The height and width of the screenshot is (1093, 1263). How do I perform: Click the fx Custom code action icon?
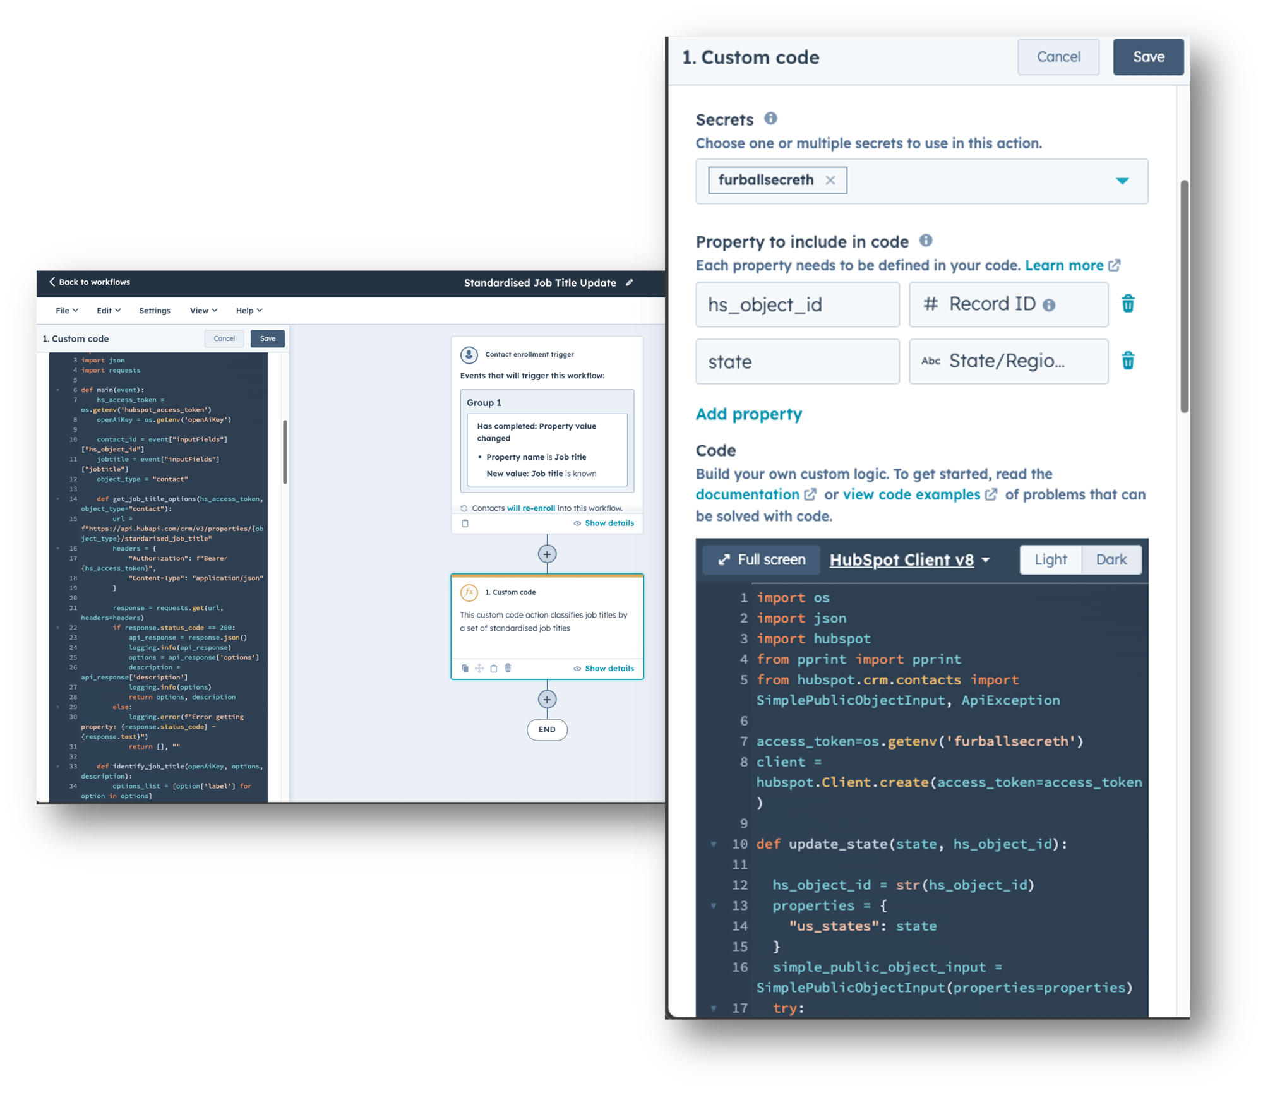tap(468, 592)
